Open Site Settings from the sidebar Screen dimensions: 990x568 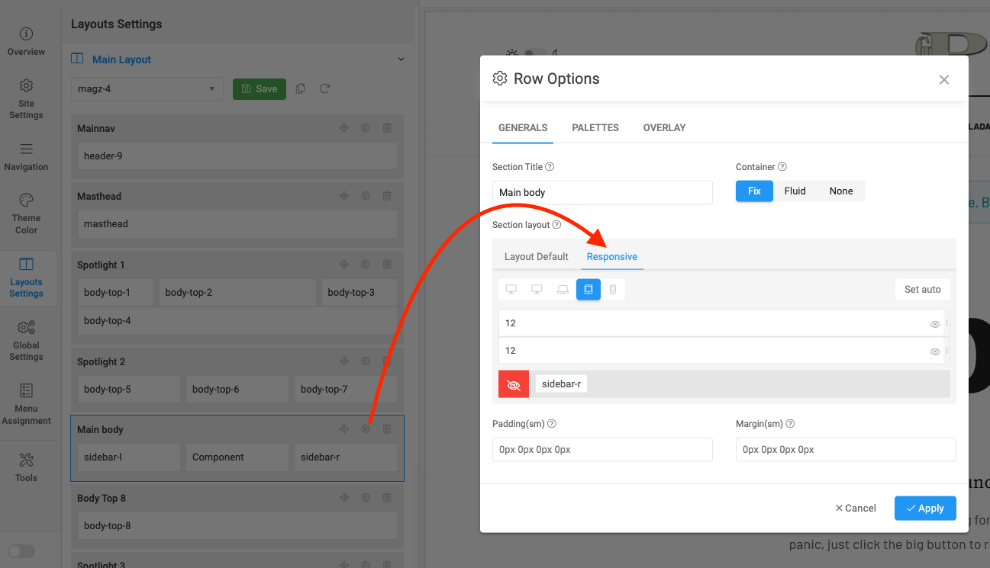[27, 98]
